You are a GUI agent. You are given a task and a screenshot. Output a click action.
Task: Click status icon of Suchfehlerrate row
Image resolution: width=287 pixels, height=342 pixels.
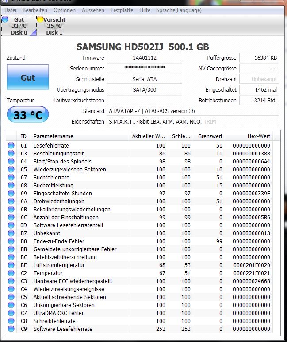coord(11,177)
